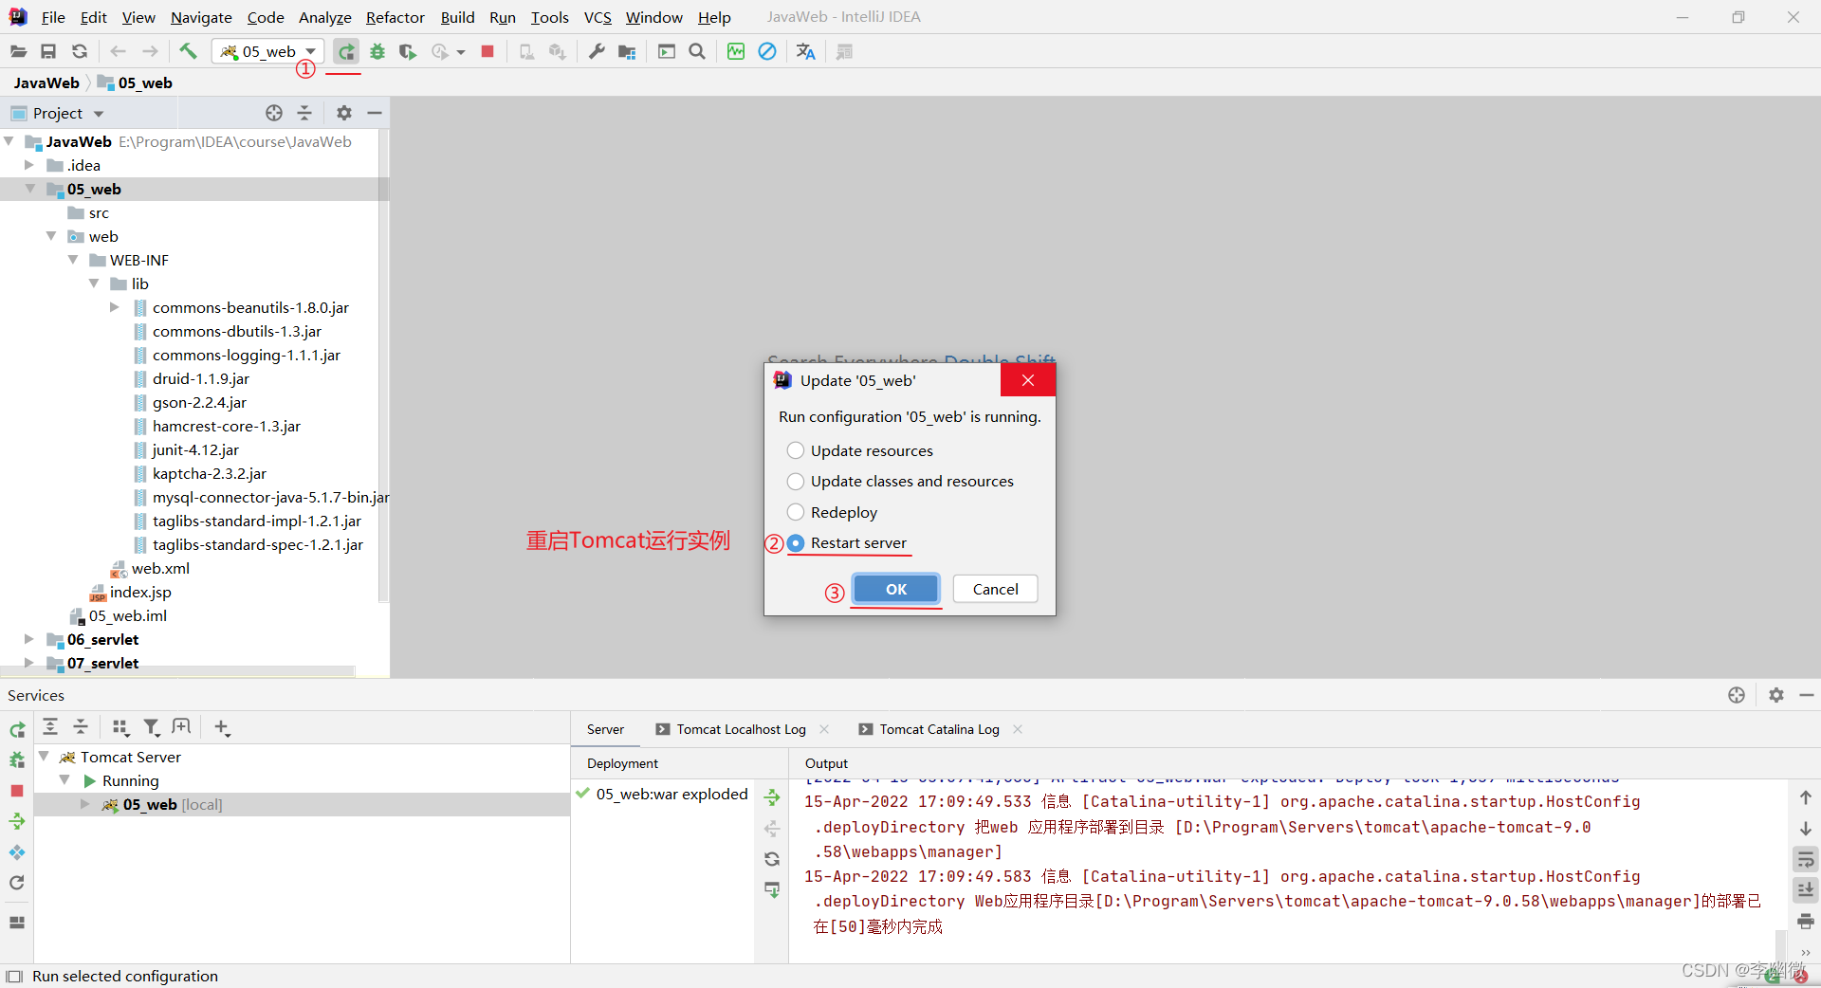The image size is (1821, 988).
Task: Collapse the JavaWeb root tree node
Action: point(9,141)
